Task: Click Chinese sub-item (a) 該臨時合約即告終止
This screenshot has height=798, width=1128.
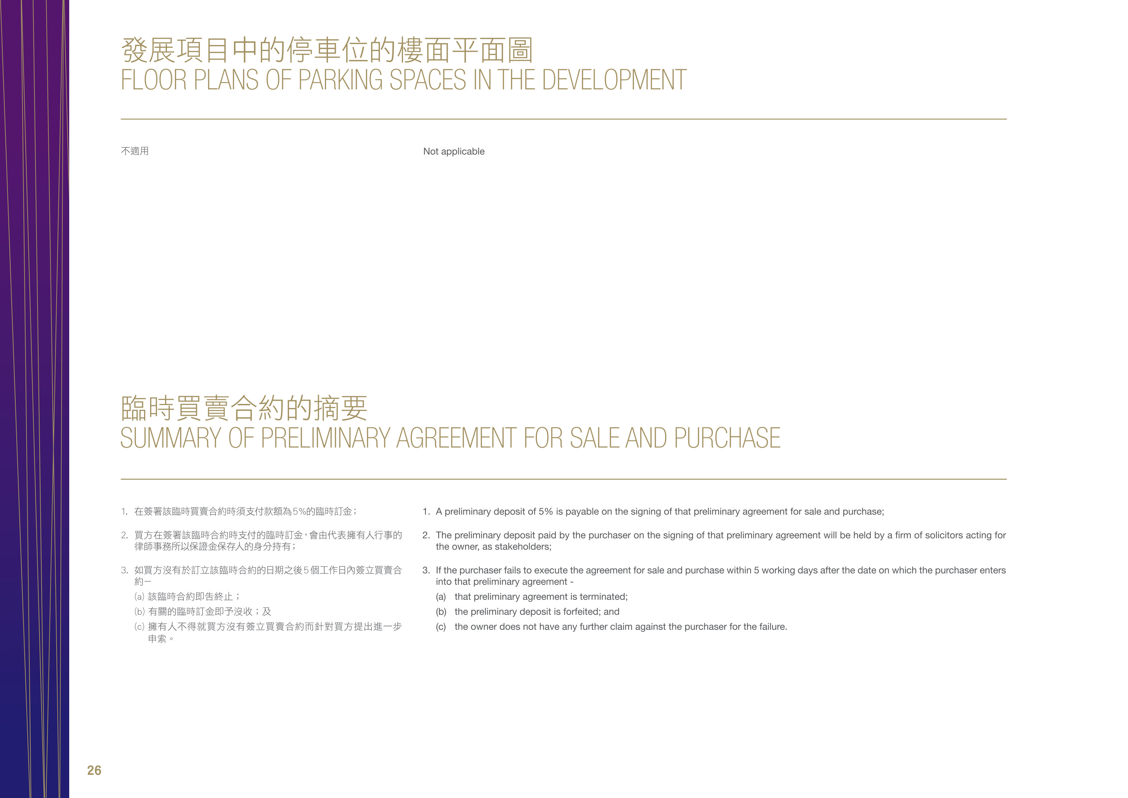Action: pyautogui.click(x=187, y=596)
